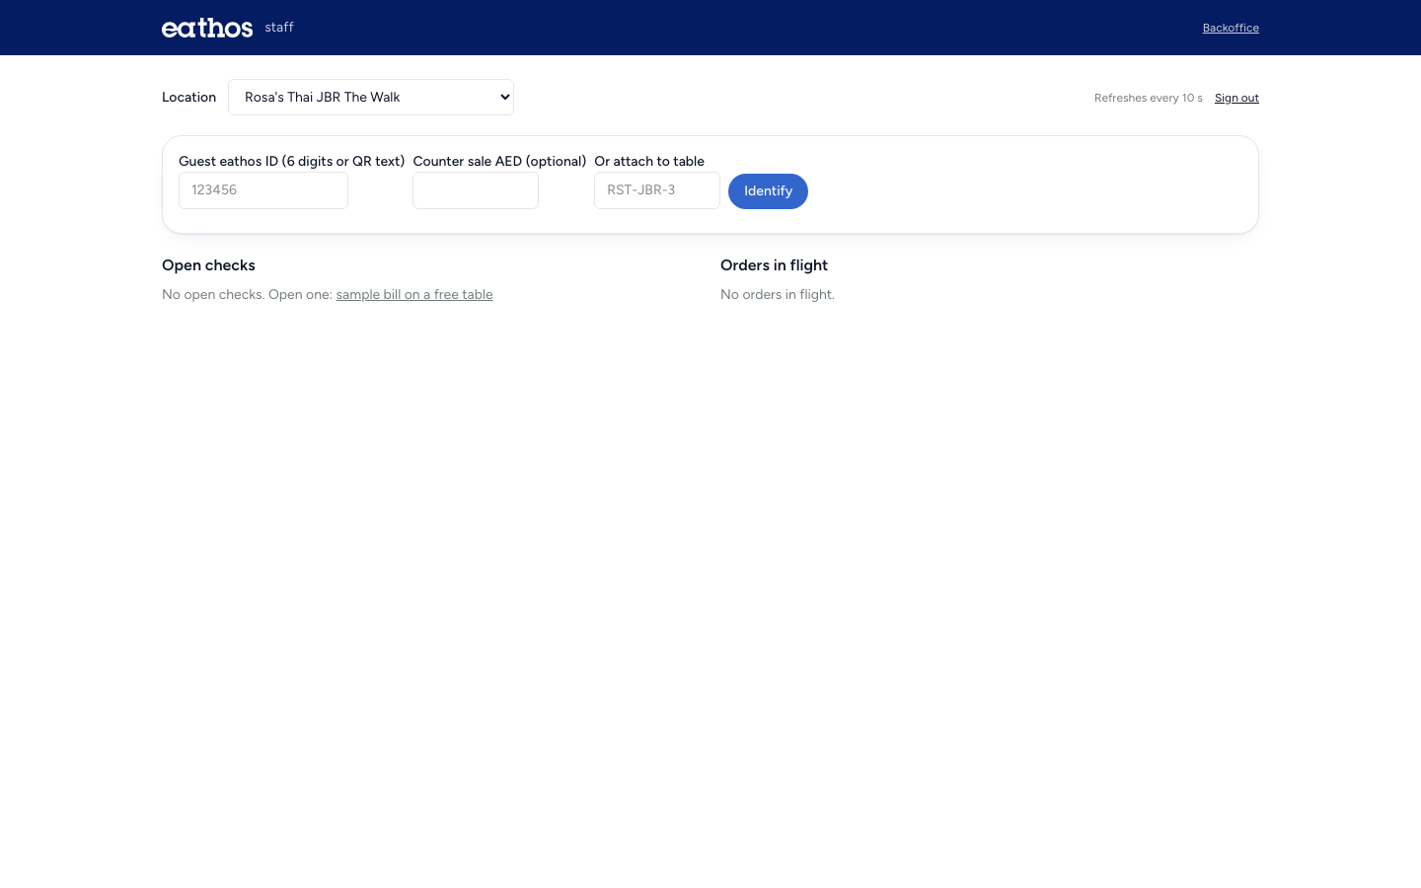1421x888 pixels.
Task: Open the Location dropdown
Action: (371, 97)
